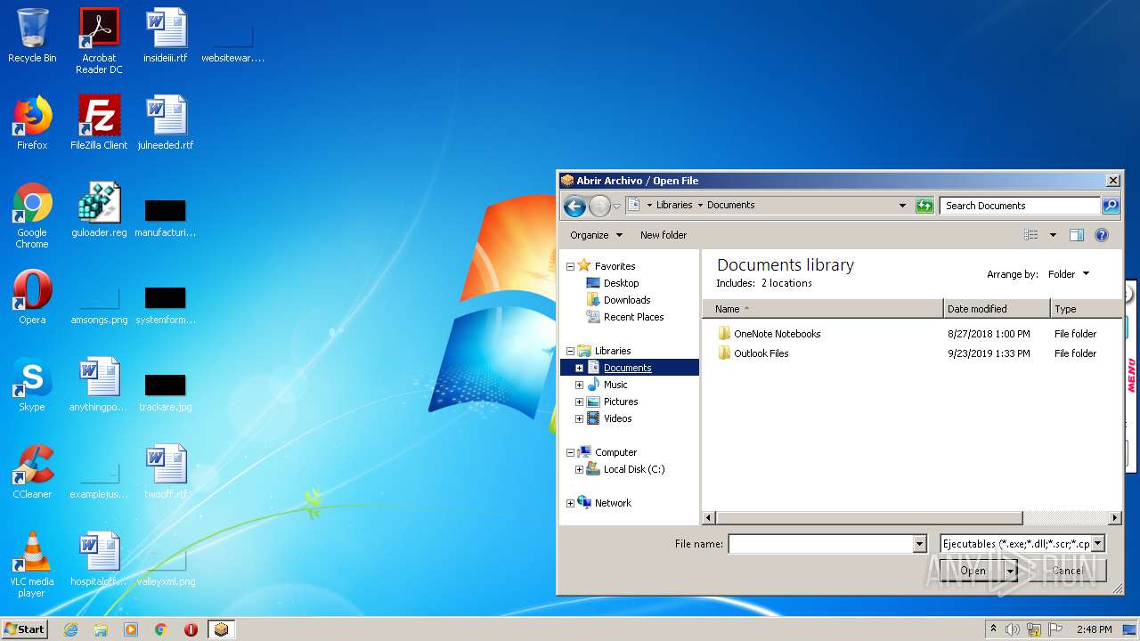Select examplejus... desktop file
The width and height of the screenshot is (1140, 641).
[99, 477]
